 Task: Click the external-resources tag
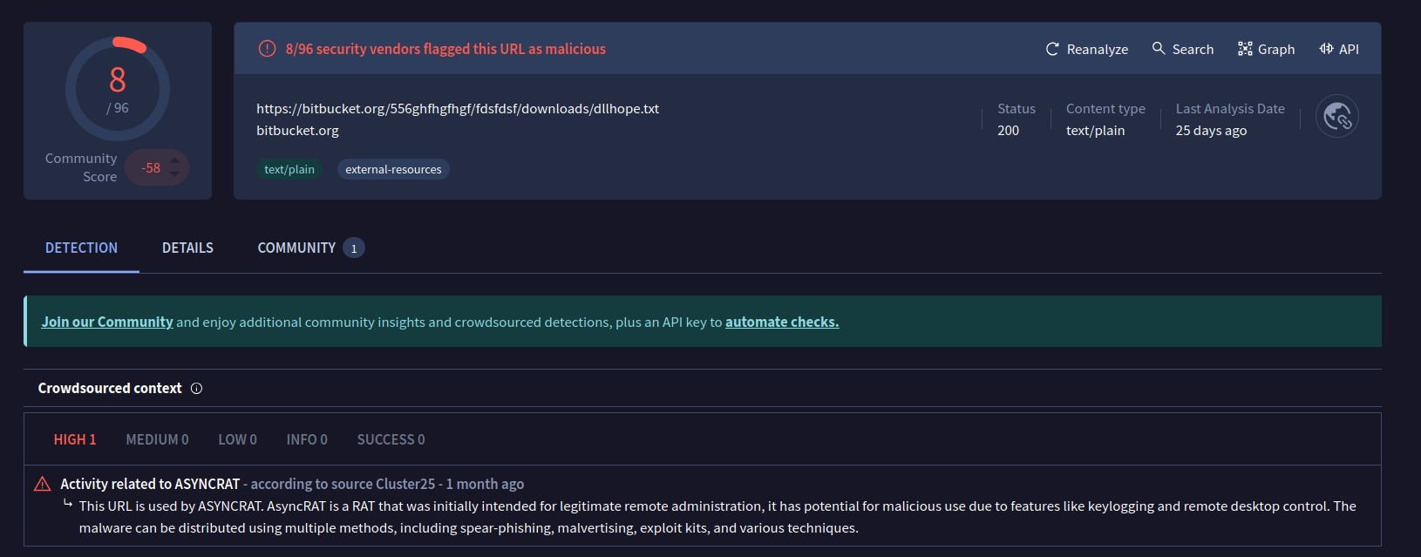tap(393, 170)
